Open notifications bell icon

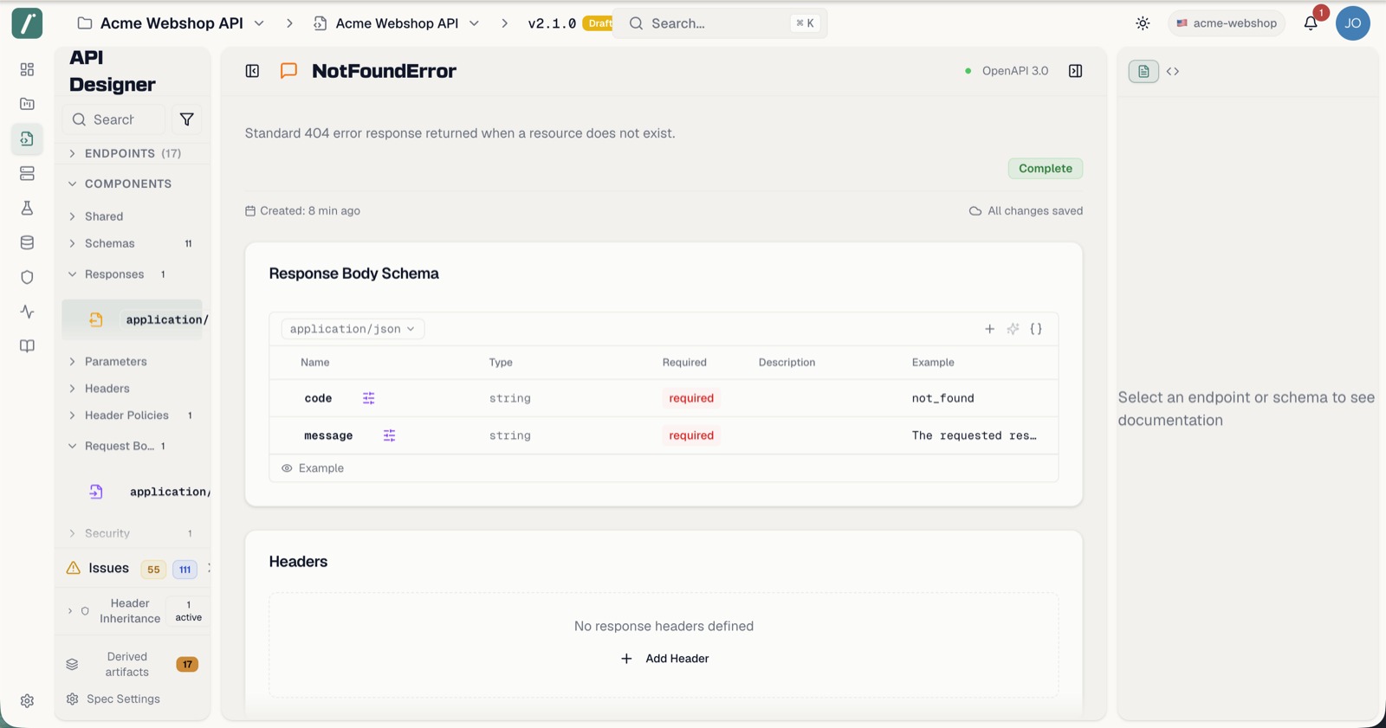pos(1311,23)
